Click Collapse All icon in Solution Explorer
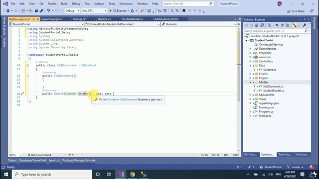 [282, 25]
